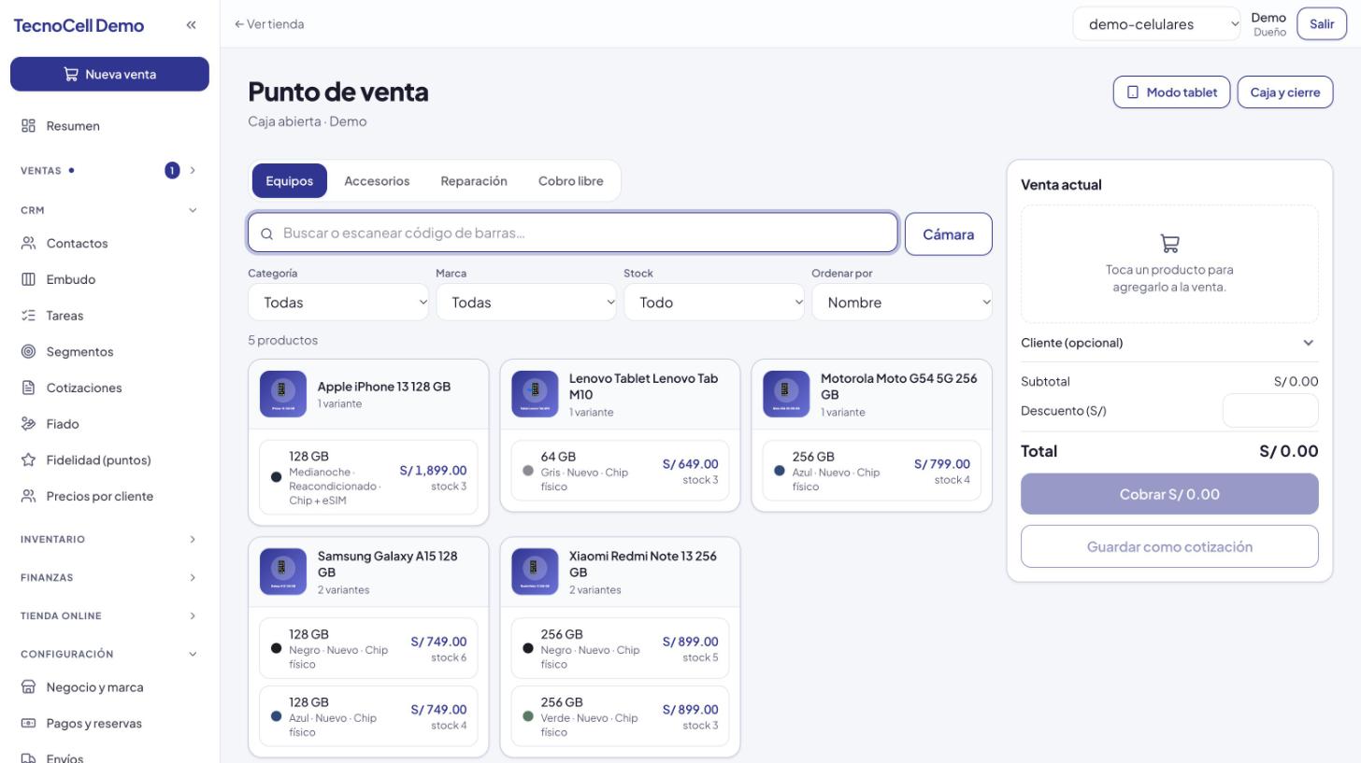1361x763 pixels.
Task: Follow the Ver tienda link
Action: pos(269,24)
